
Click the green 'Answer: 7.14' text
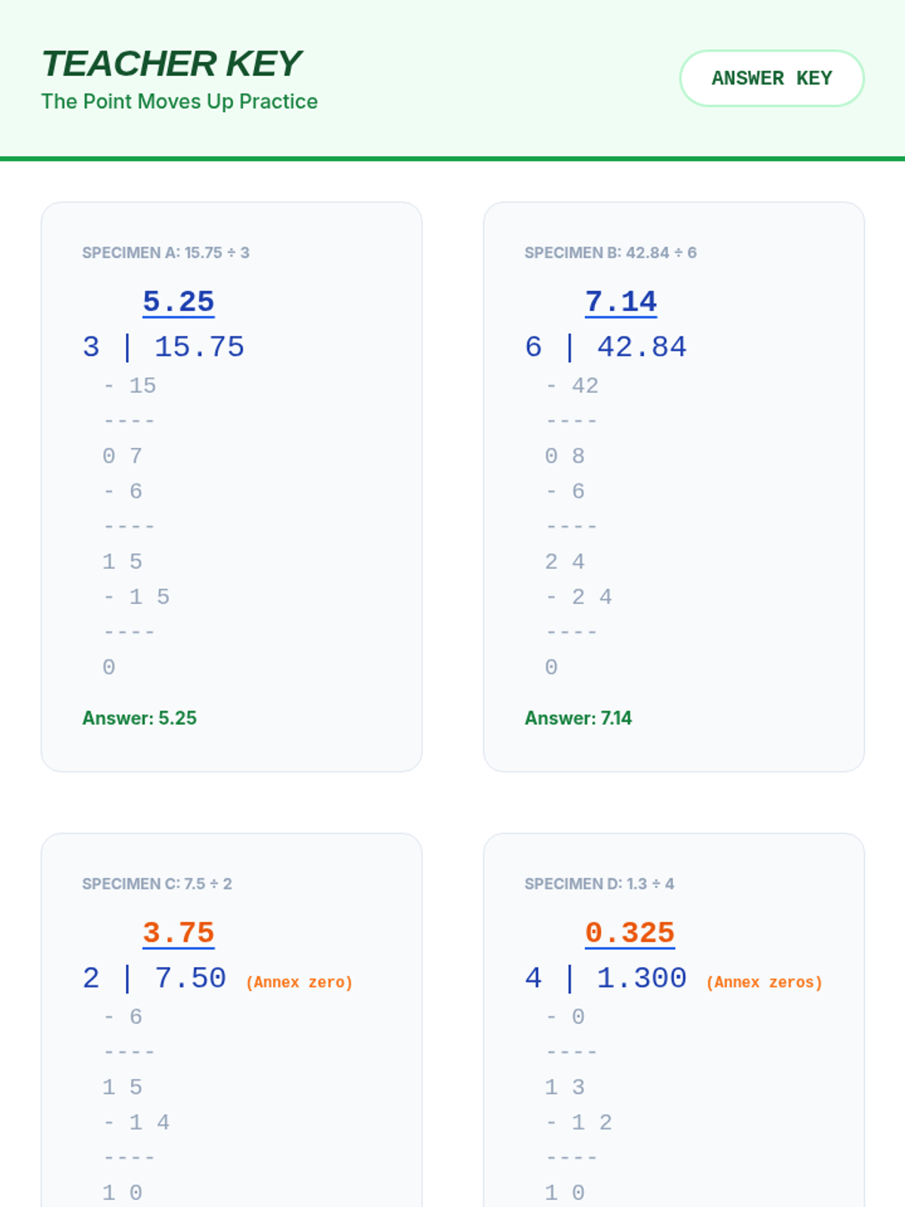tap(578, 718)
